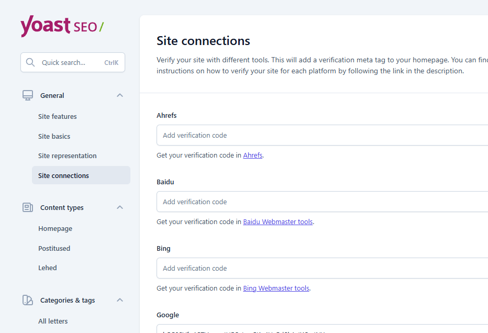The width and height of the screenshot is (488, 333).
Task: Click the Yoast SEO logo
Action: (x=62, y=26)
